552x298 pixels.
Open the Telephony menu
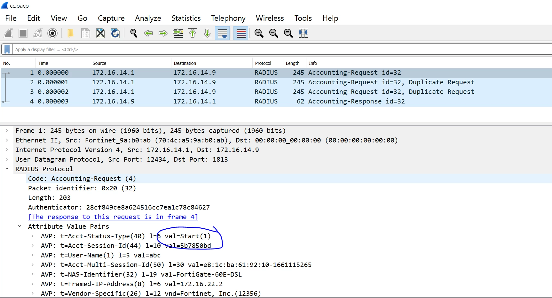(x=228, y=18)
